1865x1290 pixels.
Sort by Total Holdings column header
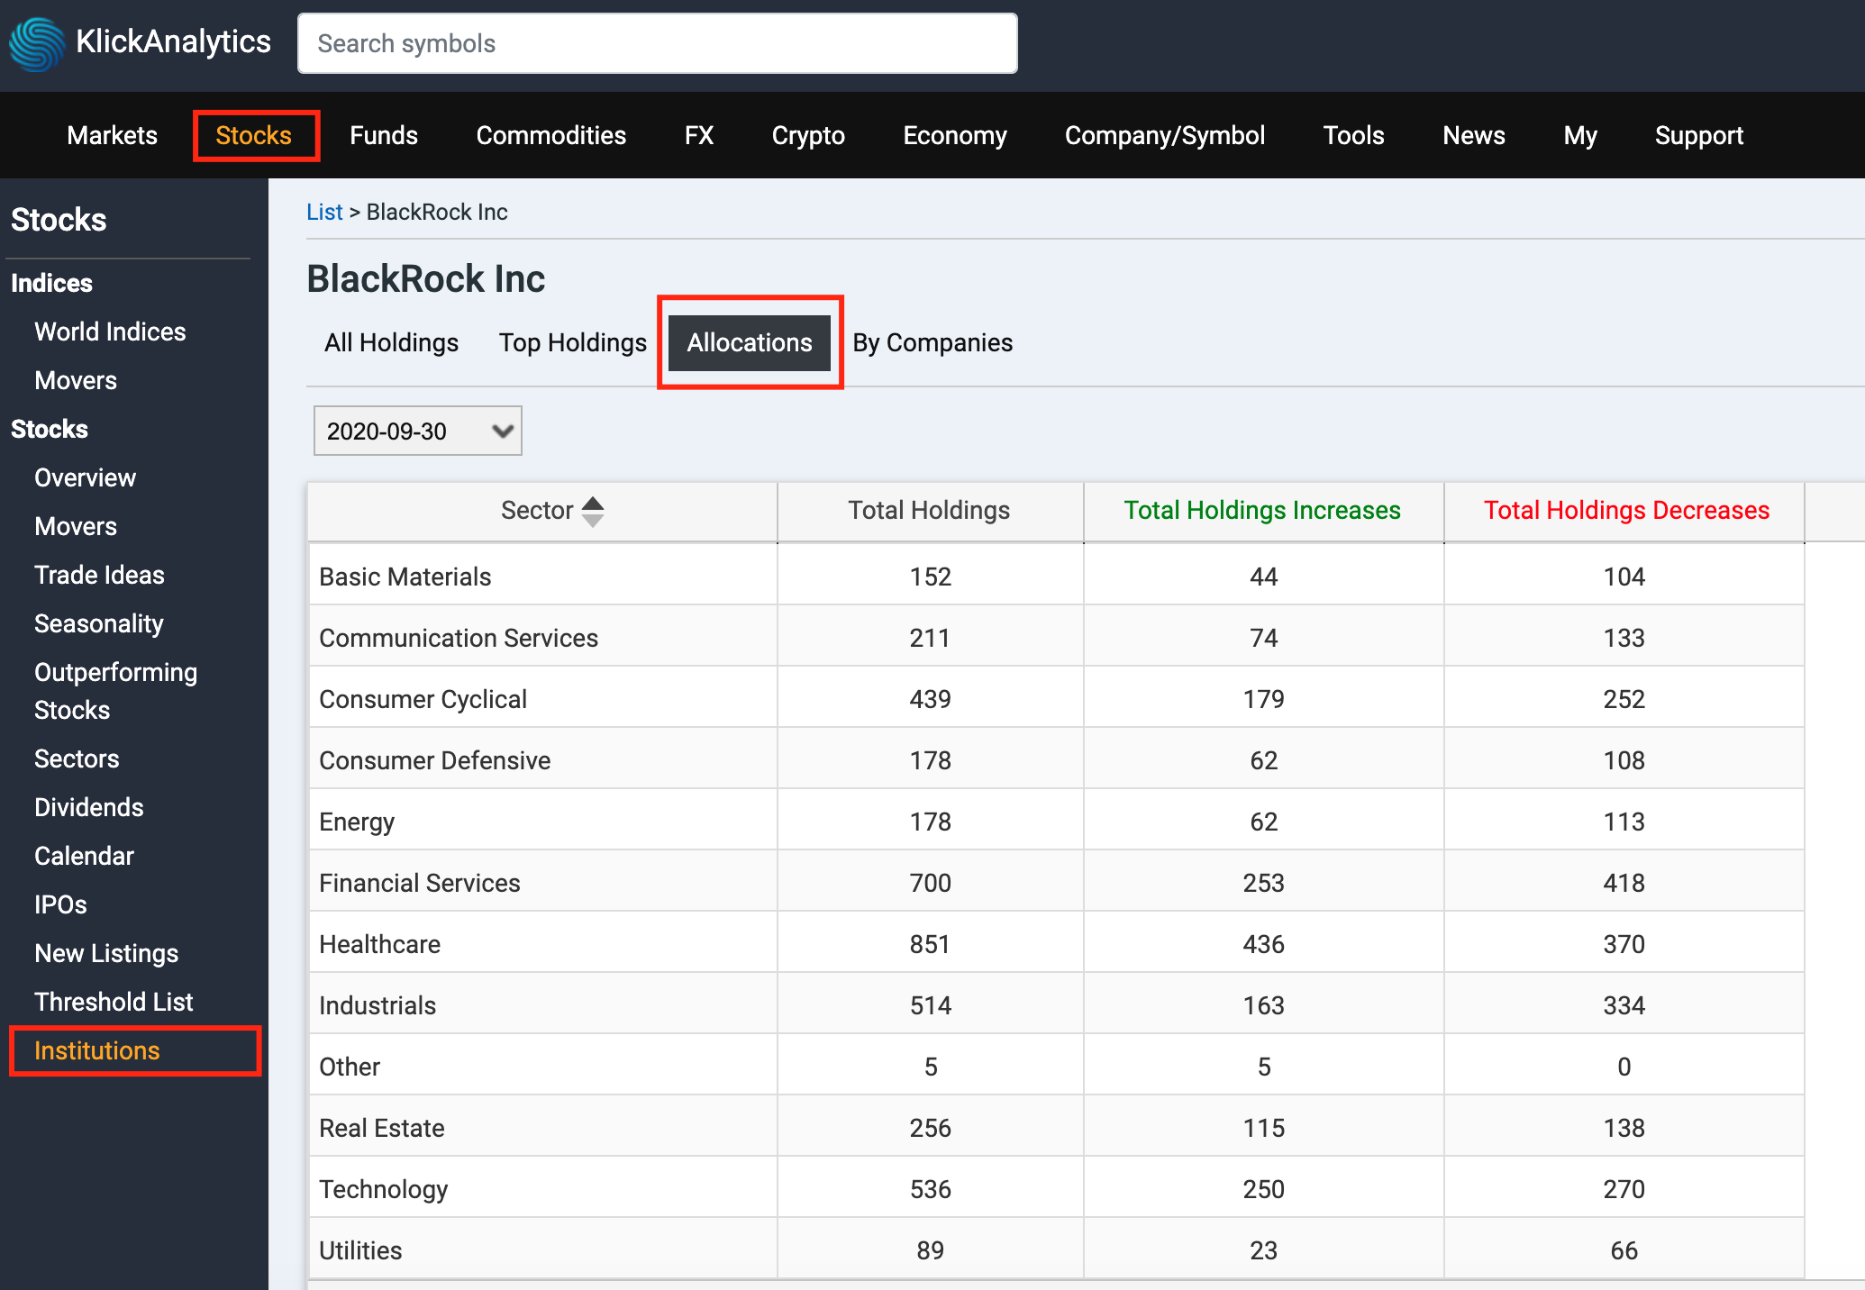tap(929, 510)
